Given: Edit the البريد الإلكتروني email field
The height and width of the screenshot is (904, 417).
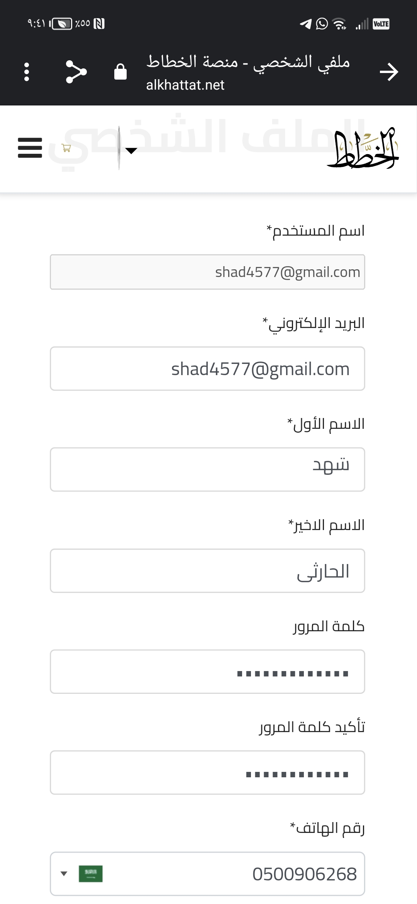Looking at the screenshot, I should point(207,369).
